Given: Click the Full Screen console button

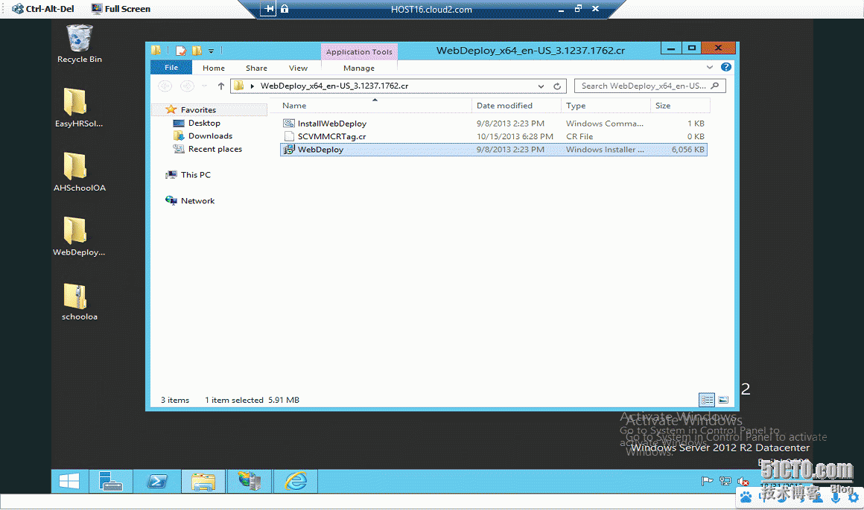Looking at the screenshot, I should pyautogui.click(x=121, y=9).
